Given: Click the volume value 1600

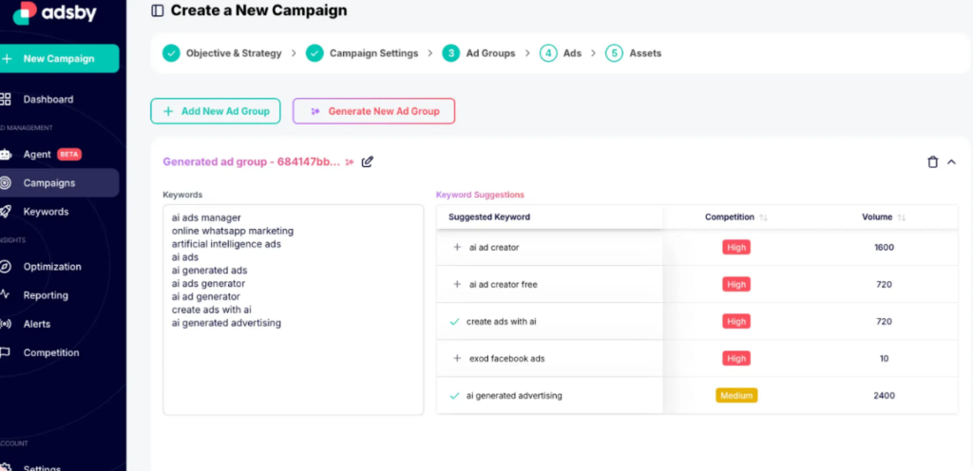Looking at the screenshot, I should coord(885,247).
